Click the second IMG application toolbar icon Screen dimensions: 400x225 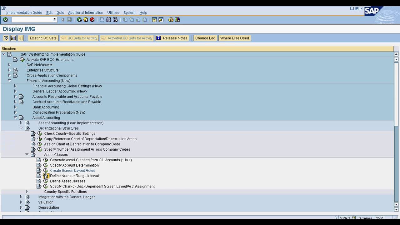(x=13, y=38)
